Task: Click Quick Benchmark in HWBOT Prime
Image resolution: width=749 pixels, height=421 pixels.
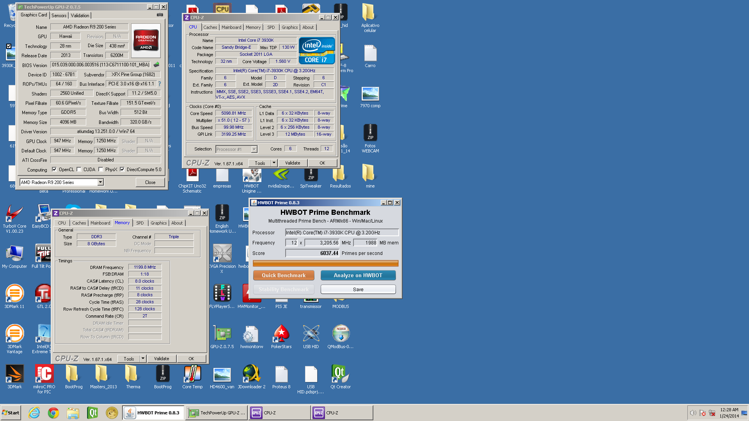Action: [x=284, y=275]
